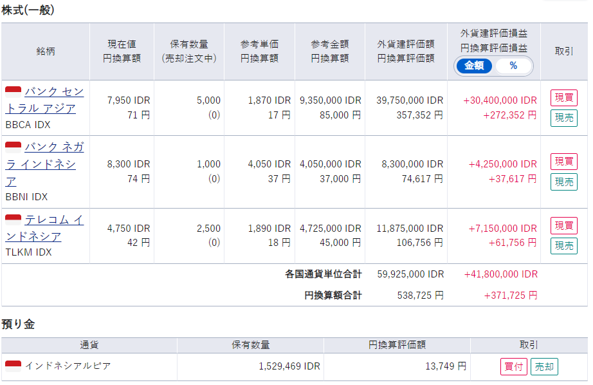
Task: Switch profit/loss display to 金額
Action: [x=474, y=66]
